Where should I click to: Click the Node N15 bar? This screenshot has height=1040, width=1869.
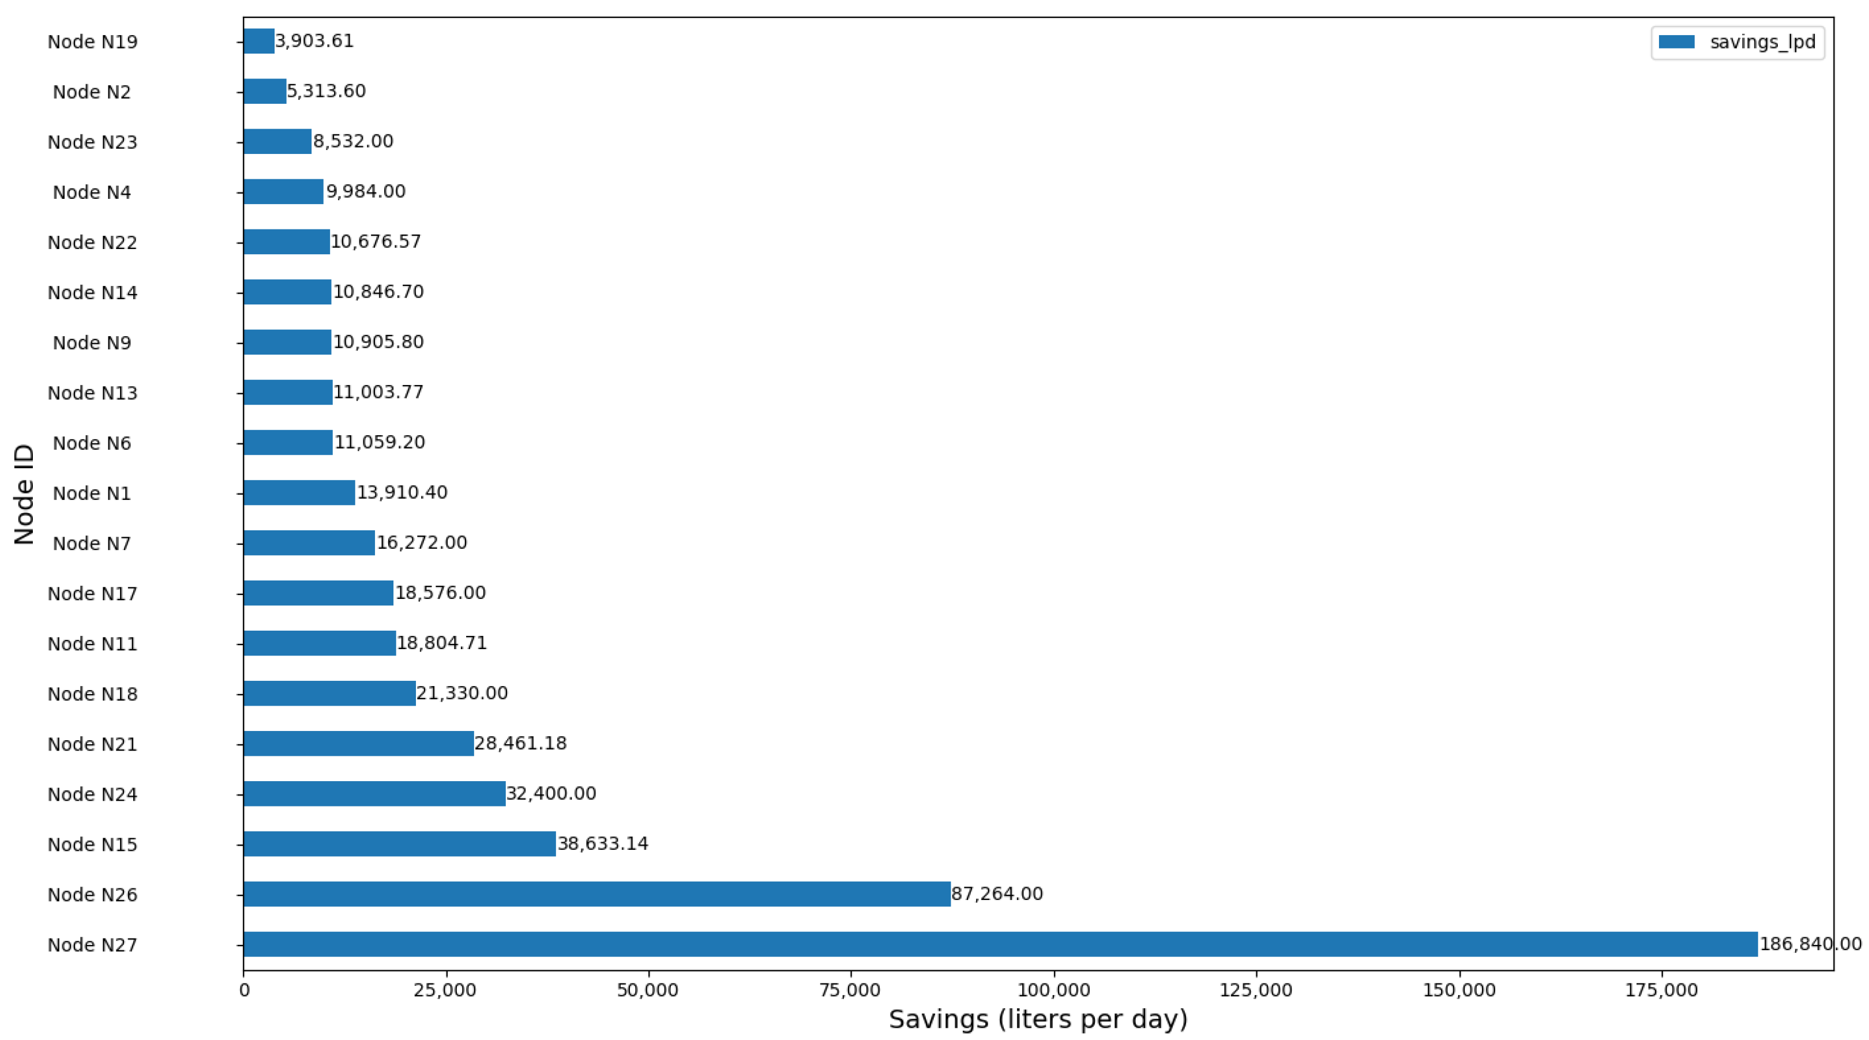tap(399, 844)
